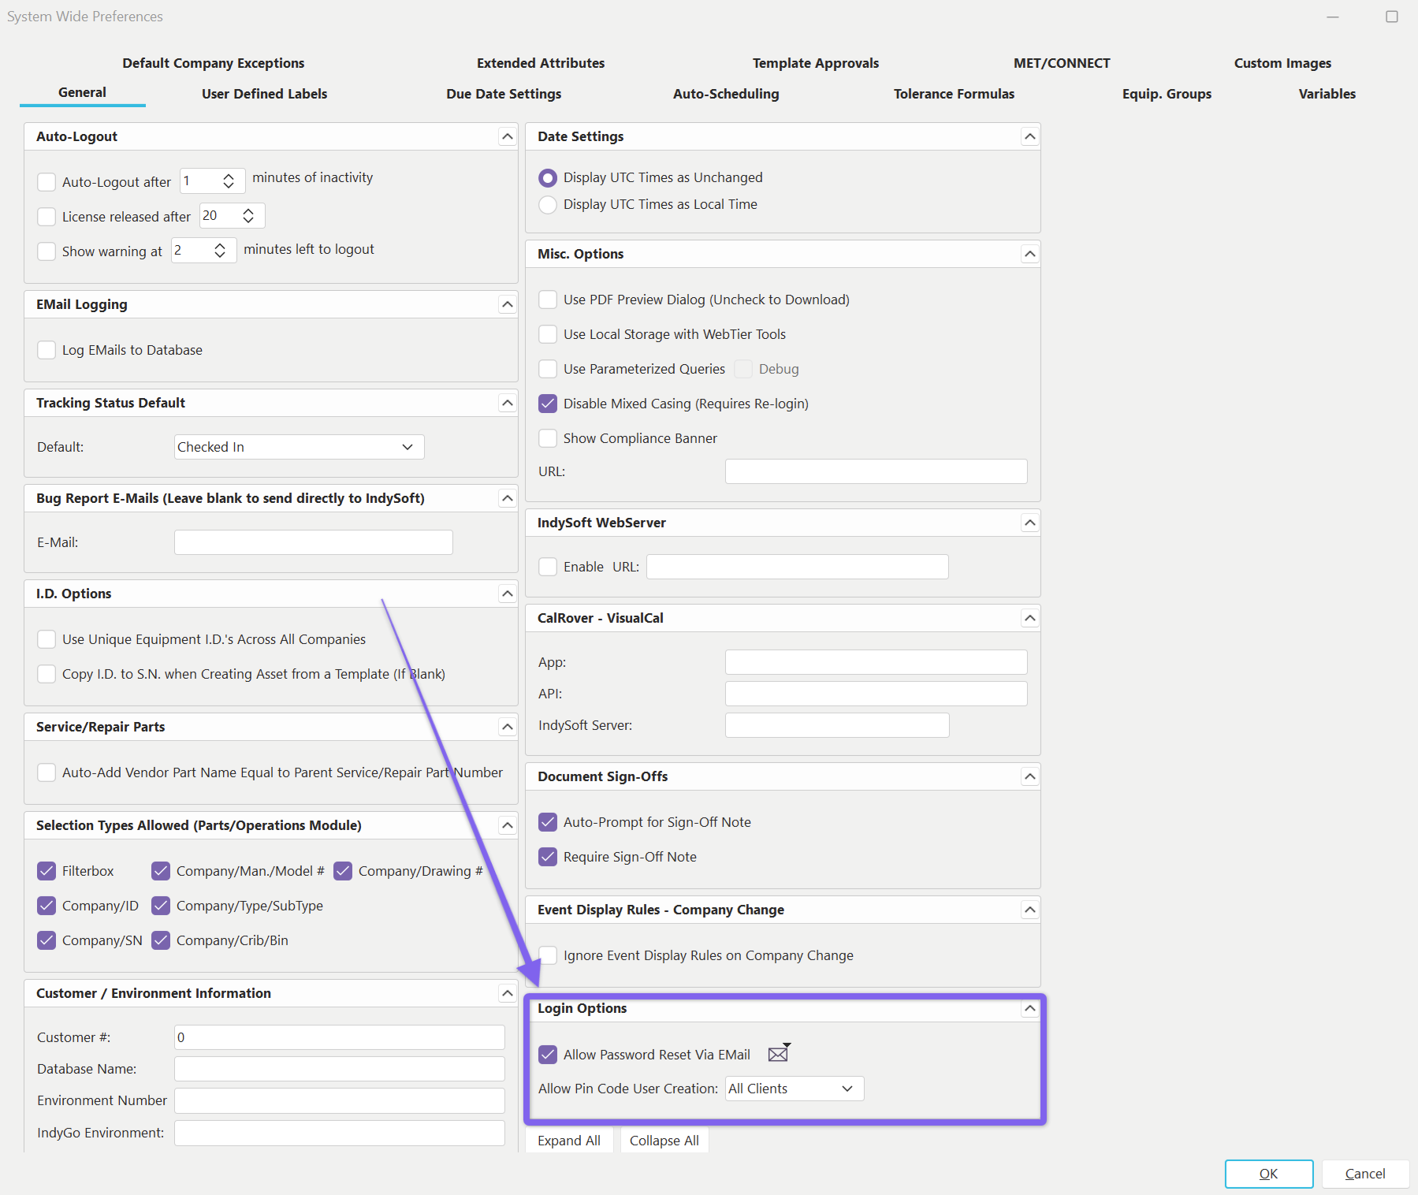Collapse the I.D. Options section chevron

507,594
